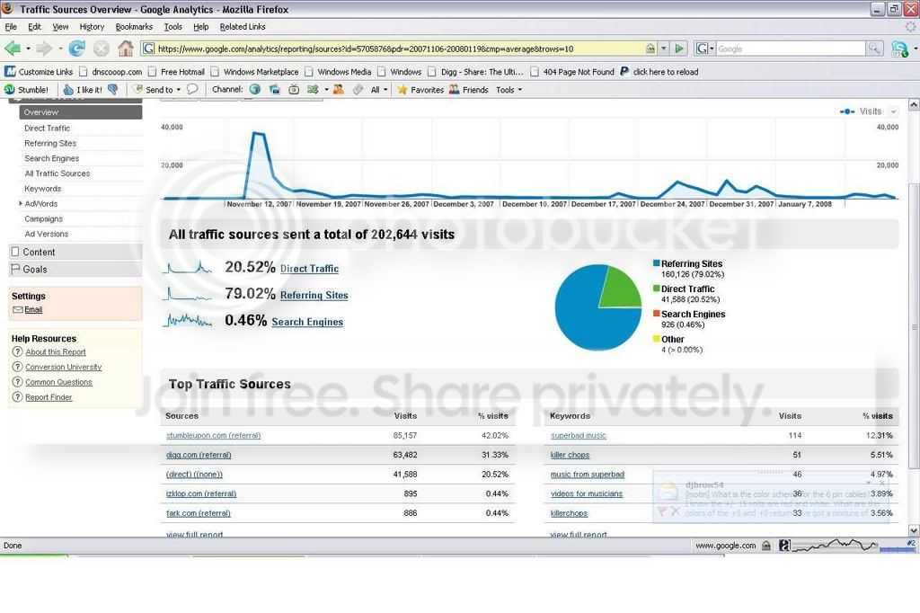Open Favorites with the star icon

coord(420,90)
